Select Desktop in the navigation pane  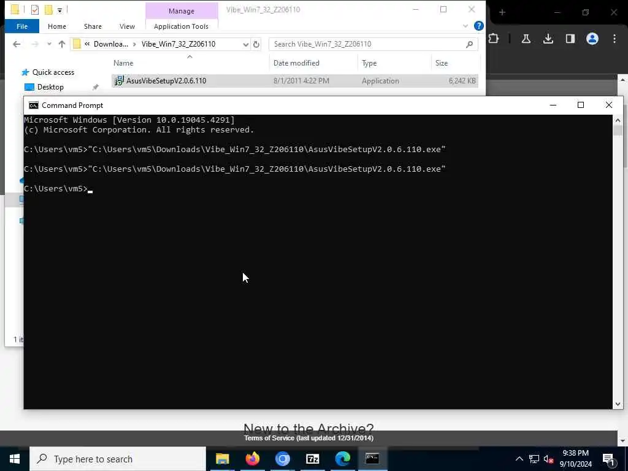50,87
